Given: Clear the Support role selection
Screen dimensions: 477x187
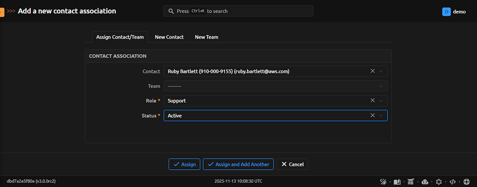Looking at the screenshot, I should pos(372,100).
